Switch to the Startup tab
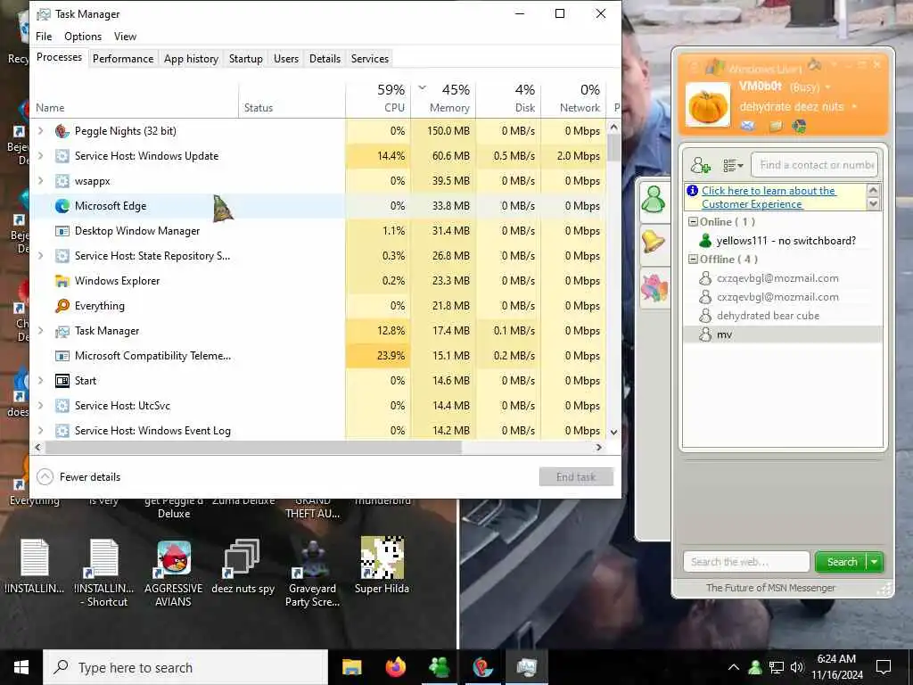913x685 pixels. [246, 59]
